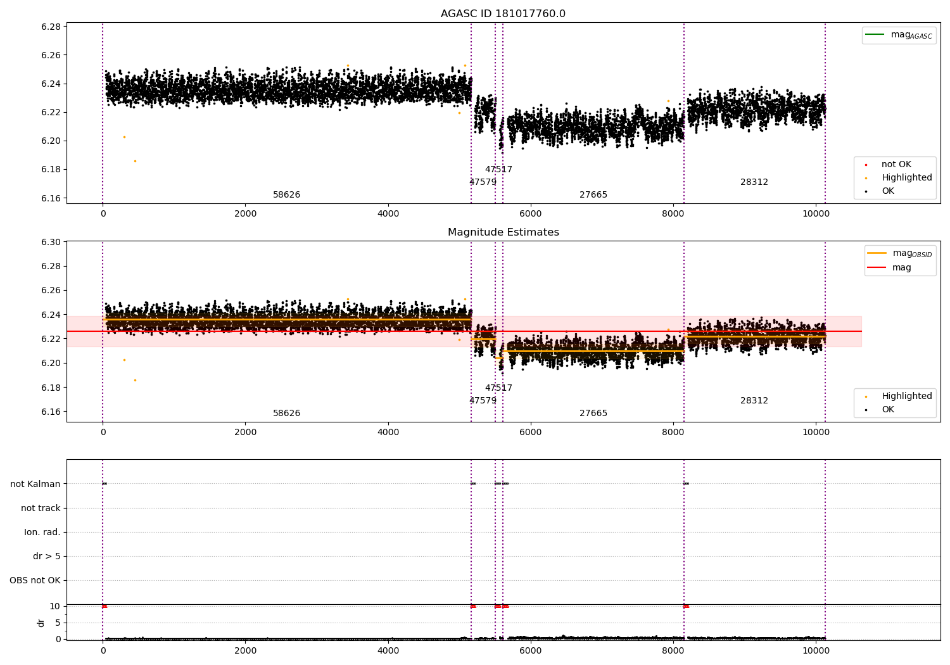The image size is (950, 665).
Task: Select the mag OBSID legend entry
Action: click(900, 253)
